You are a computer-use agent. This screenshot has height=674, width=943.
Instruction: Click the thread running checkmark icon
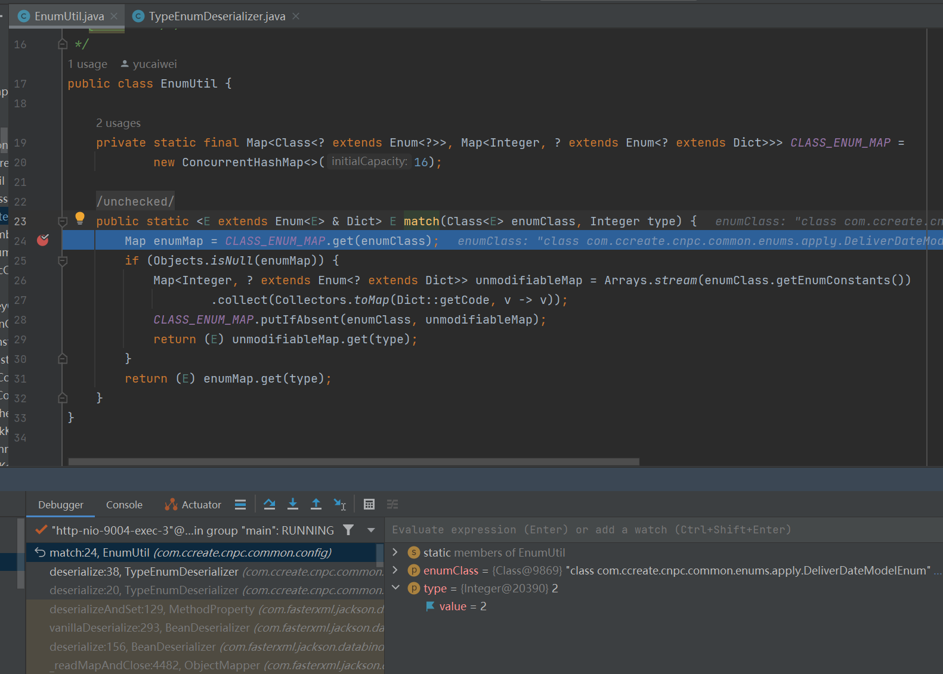click(x=41, y=530)
